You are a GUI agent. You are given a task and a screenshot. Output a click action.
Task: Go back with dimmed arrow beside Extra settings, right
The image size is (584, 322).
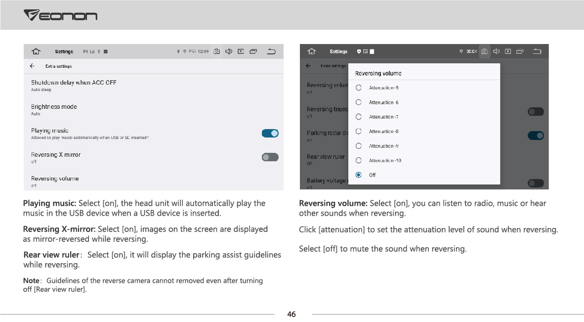308,66
